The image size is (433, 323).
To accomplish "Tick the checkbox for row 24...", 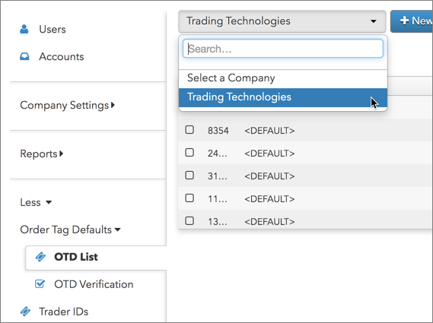I will pyautogui.click(x=189, y=153).
